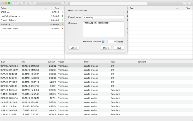The height and width of the screenshot is (121, 193).
Task: Select the Los Pollos Hermanos project
Action: [32, 16]
